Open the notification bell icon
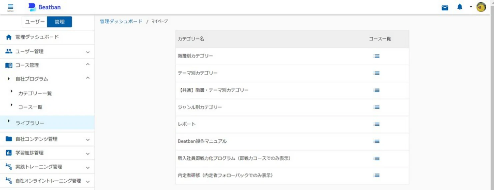494x190 pixels. (x=460, y=7)
